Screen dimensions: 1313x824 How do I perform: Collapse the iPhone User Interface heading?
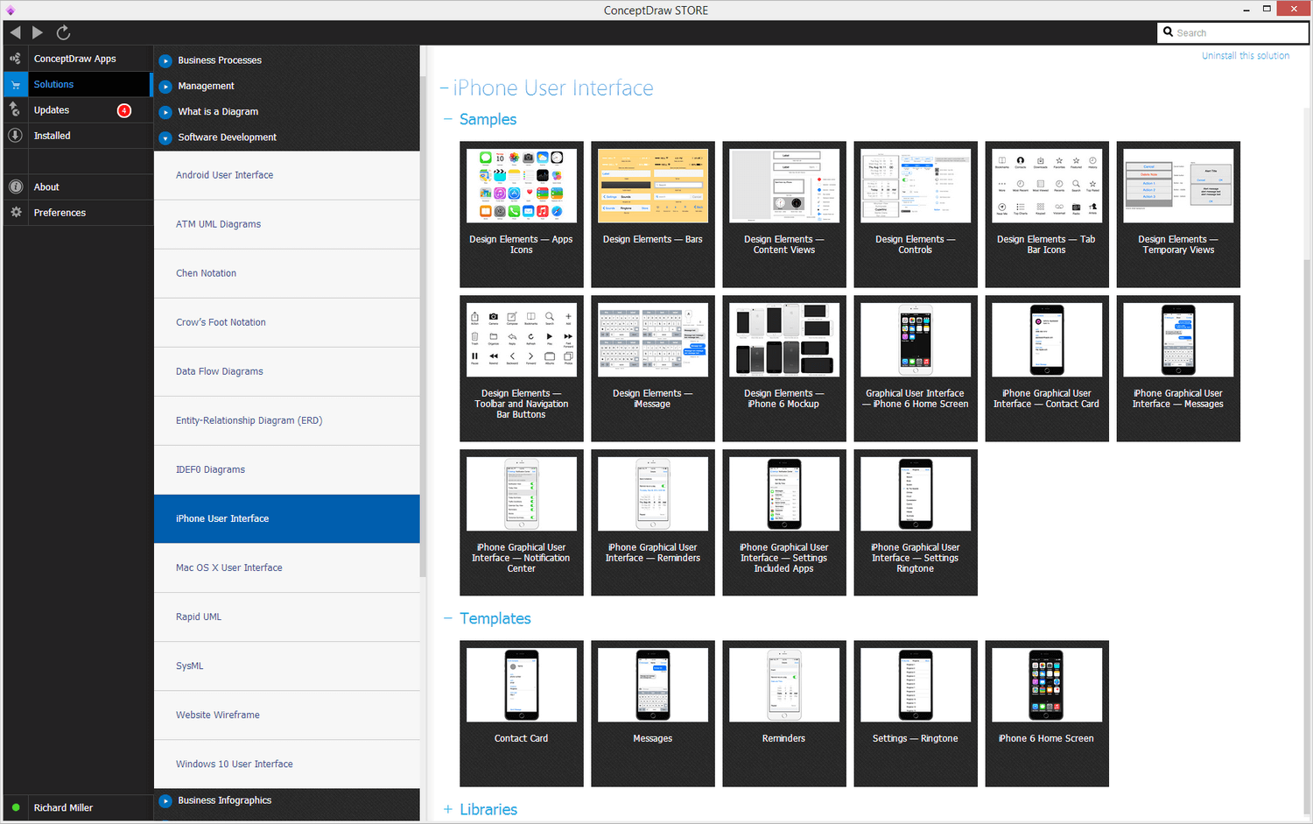[x=445, y=88]
